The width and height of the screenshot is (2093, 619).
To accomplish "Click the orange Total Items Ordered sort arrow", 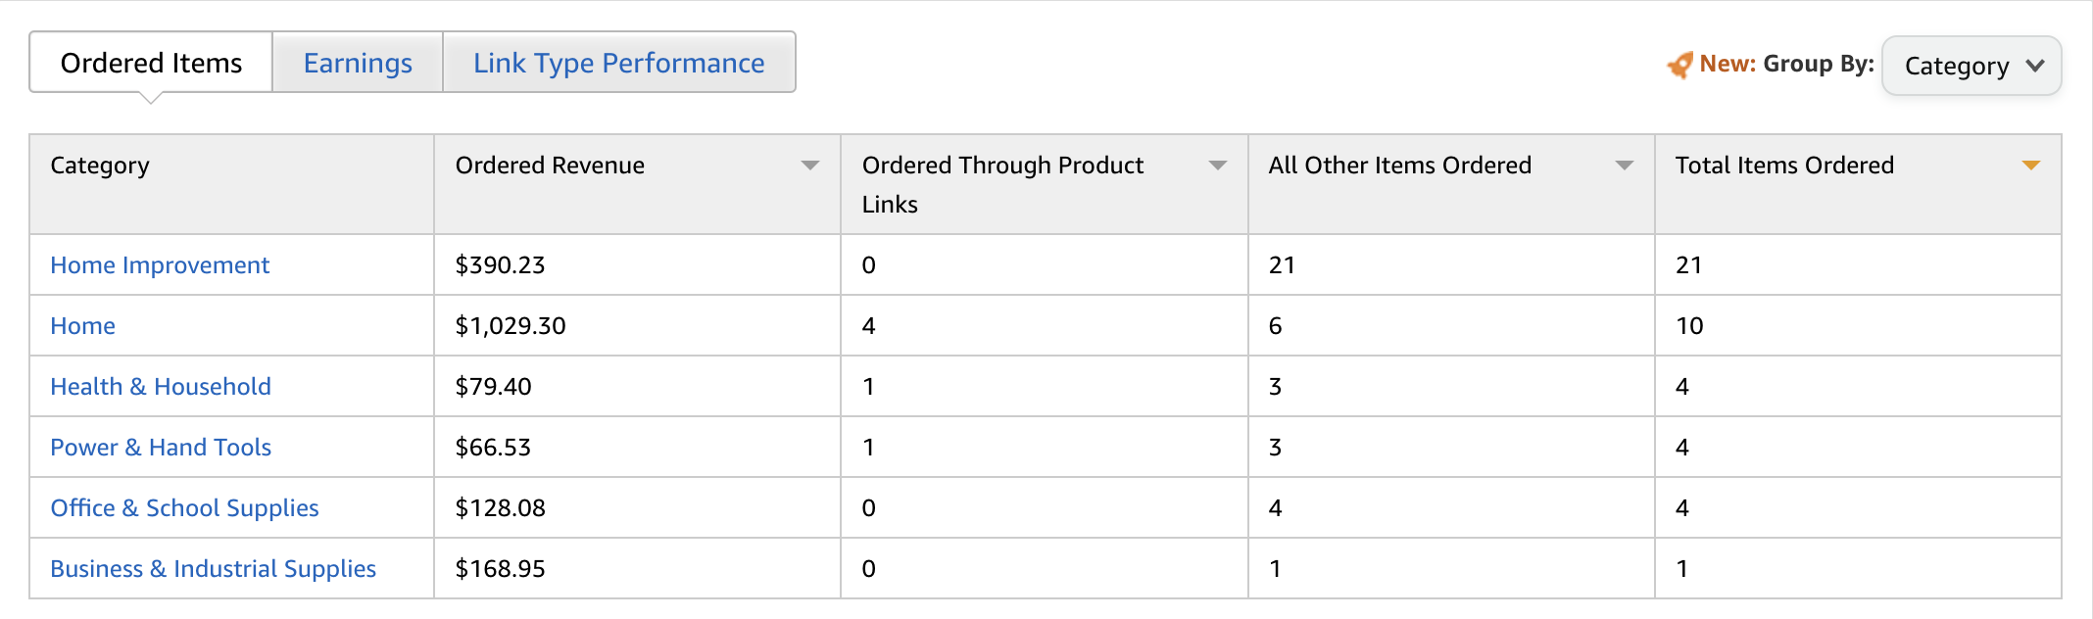I will point(2031,166).
